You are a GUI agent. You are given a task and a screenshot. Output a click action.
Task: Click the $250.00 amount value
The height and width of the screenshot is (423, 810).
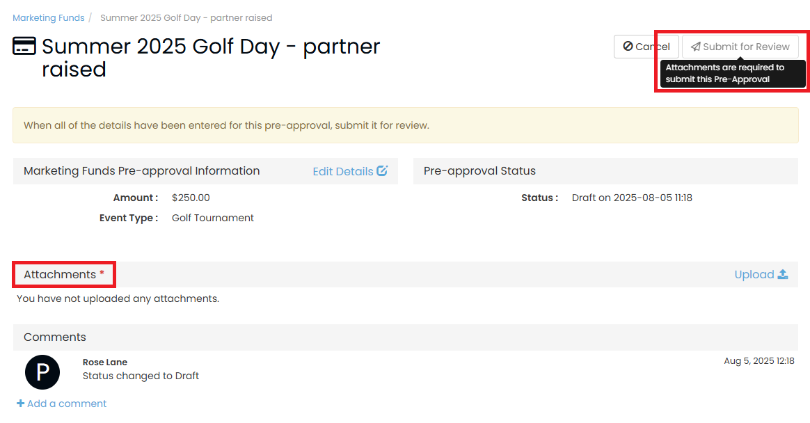click(191, 198)
